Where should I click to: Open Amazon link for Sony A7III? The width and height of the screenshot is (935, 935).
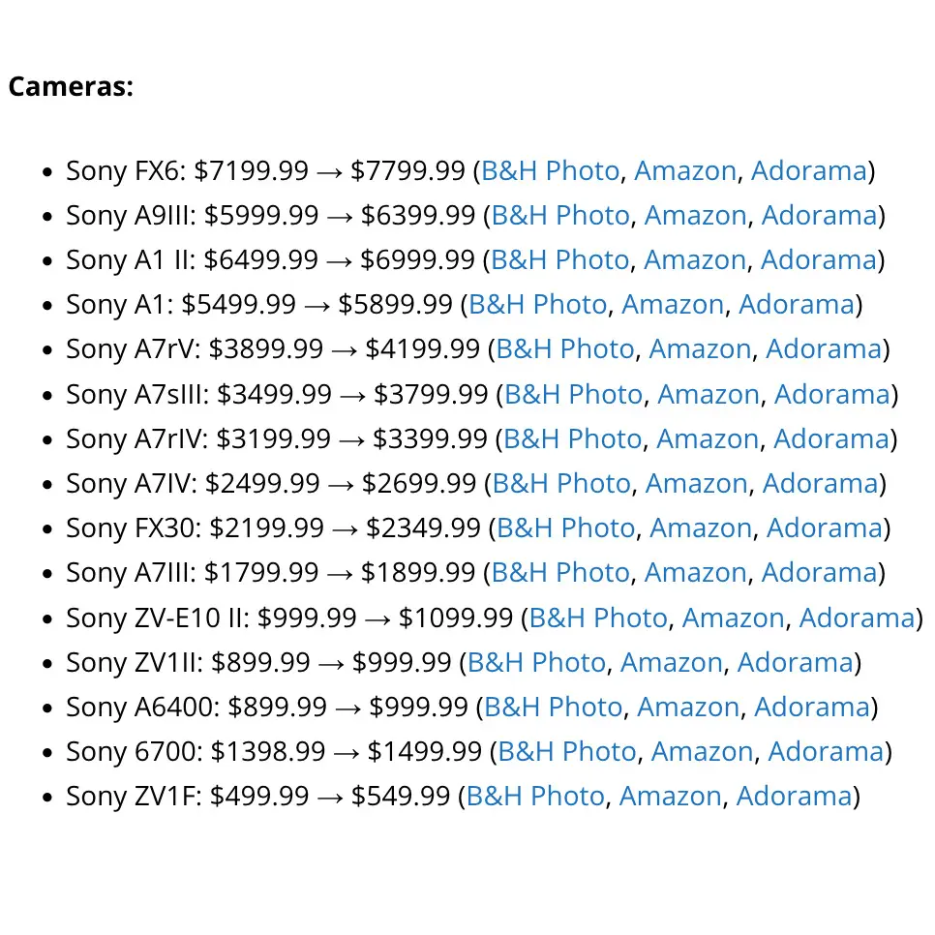696,572
